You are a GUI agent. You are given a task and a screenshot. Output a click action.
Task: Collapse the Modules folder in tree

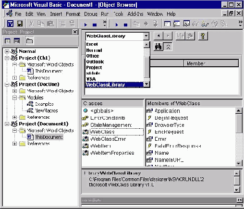coord(14,98)
